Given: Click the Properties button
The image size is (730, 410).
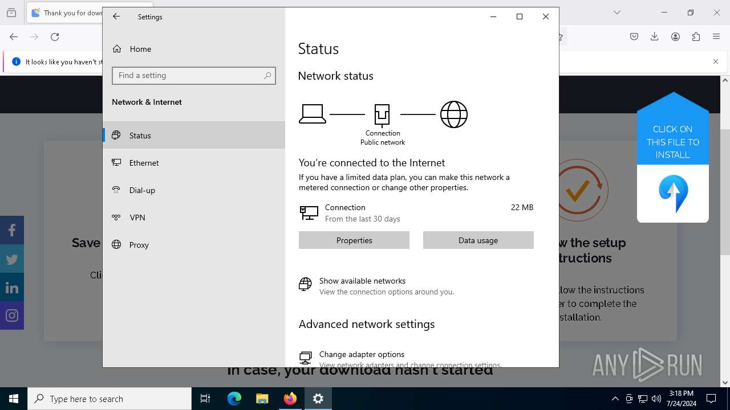Looking at the screenshot, I should (x=354, y=240).
